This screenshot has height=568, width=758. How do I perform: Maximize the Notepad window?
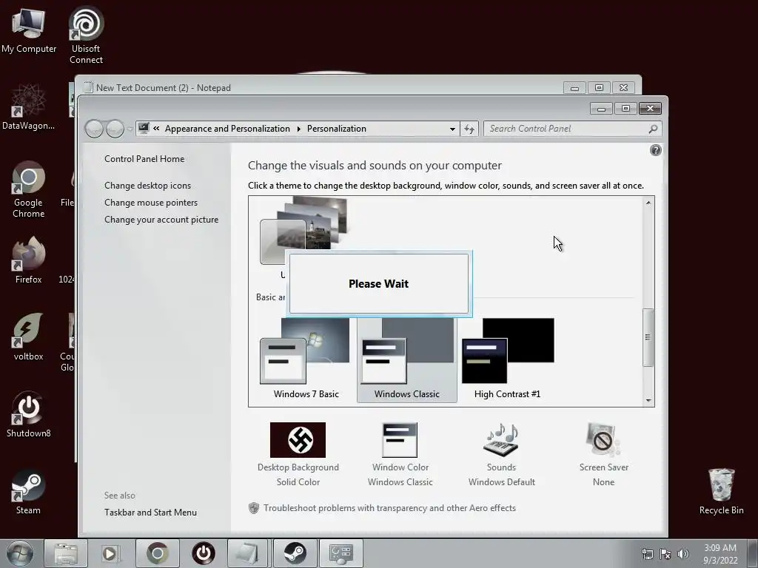coord(599,87)
